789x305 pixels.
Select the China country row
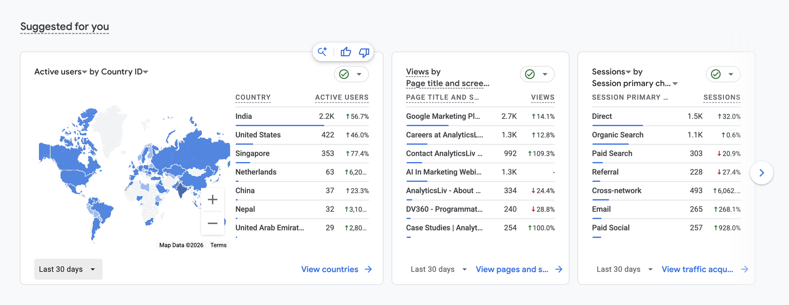[x=302, y=191]
